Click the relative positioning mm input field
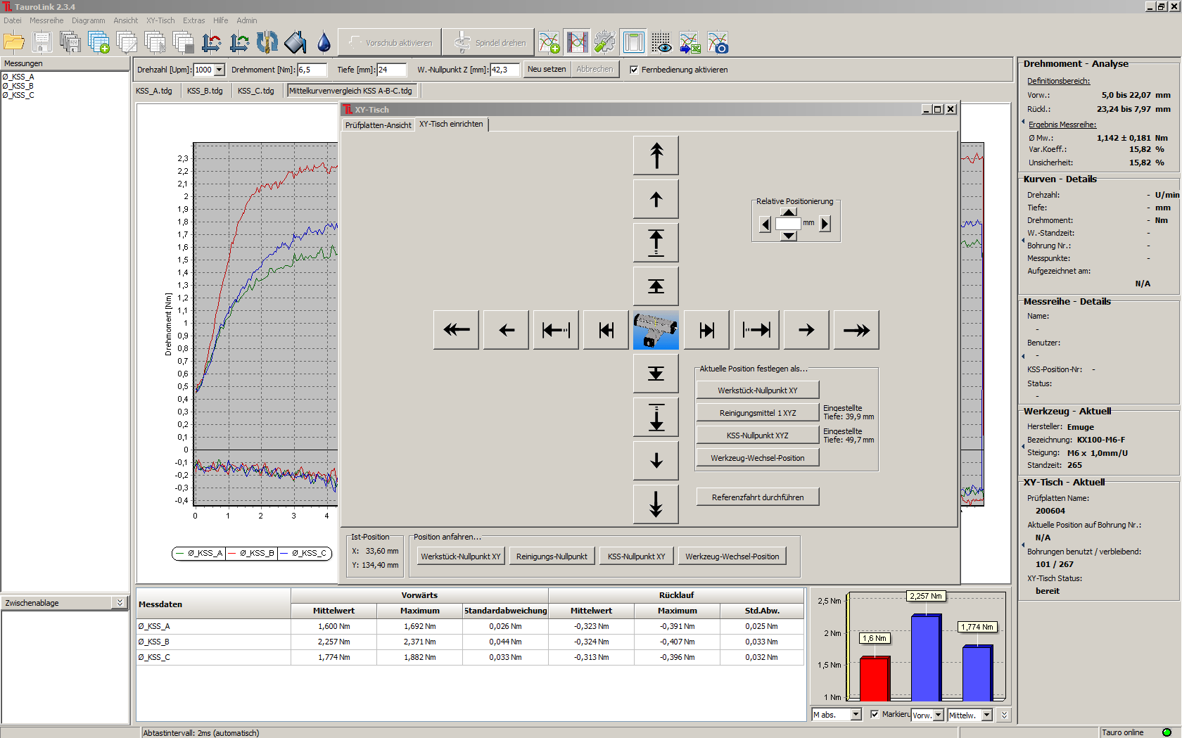The height and width of the screenshot is (738, 1182). (x=788, y=224)
